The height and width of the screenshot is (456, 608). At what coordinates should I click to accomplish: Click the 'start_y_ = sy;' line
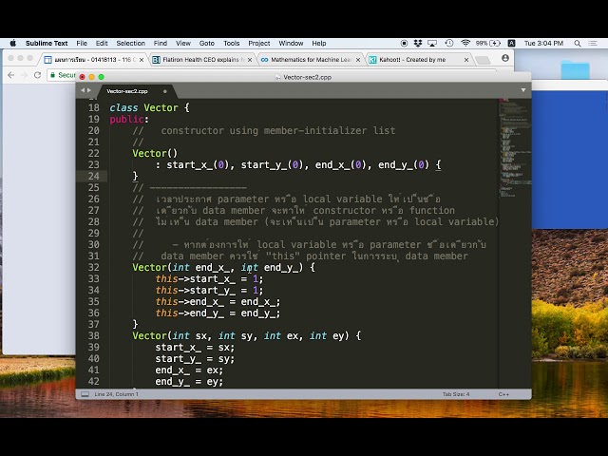pos(195,359)
